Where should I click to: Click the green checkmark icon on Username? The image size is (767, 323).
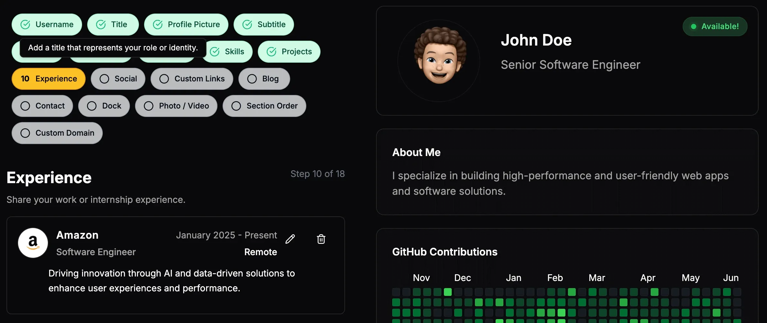tap(25, 25)
